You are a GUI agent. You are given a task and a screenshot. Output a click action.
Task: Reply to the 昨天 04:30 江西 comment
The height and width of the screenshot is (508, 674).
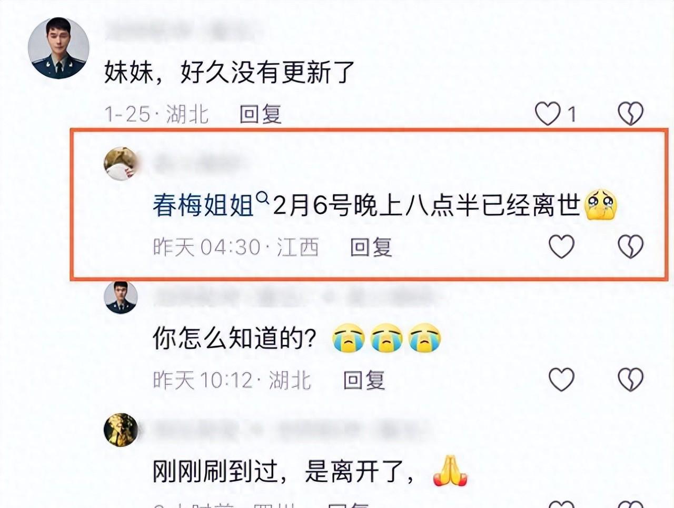coord(371,247)
